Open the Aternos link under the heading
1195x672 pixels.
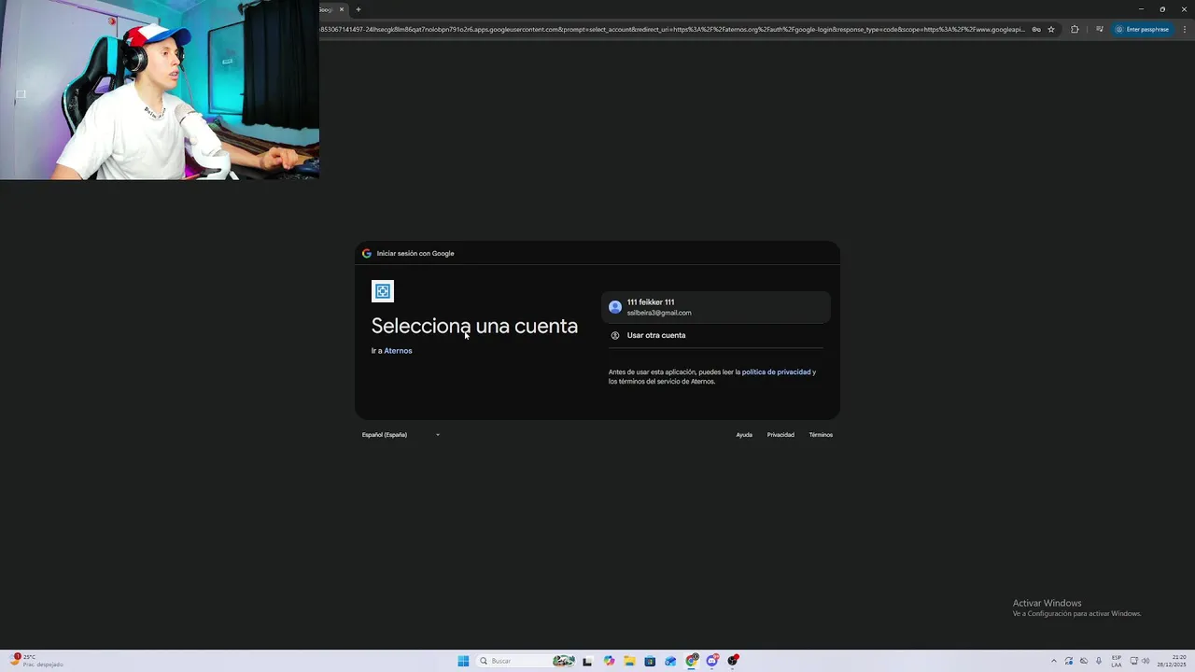pos(398,351)
